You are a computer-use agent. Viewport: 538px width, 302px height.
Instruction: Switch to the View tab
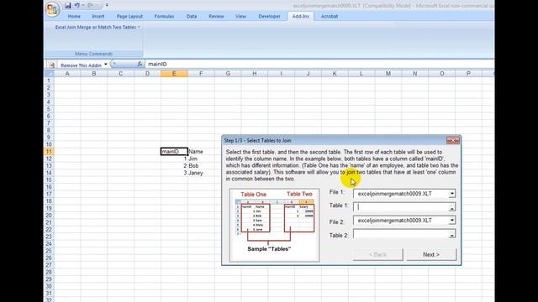240,17
